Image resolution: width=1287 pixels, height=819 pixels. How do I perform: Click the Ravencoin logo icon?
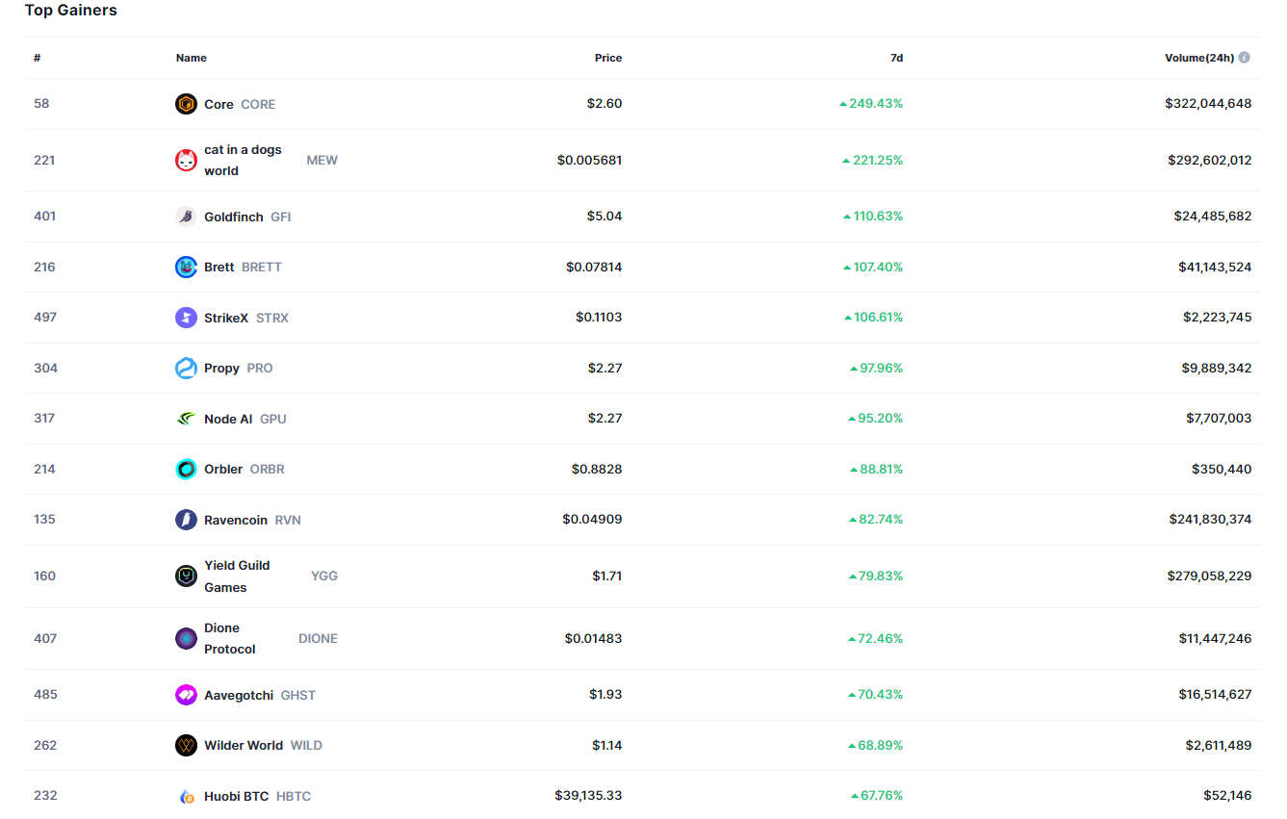pos(186,520)
